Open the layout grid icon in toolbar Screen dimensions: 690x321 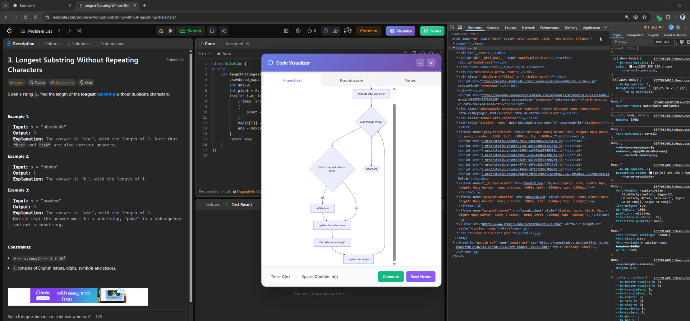pyautogui.click(x=286, y=31)
